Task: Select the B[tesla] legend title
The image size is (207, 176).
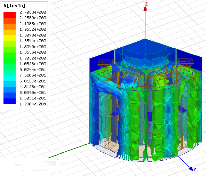Action: tap(14, 6)
